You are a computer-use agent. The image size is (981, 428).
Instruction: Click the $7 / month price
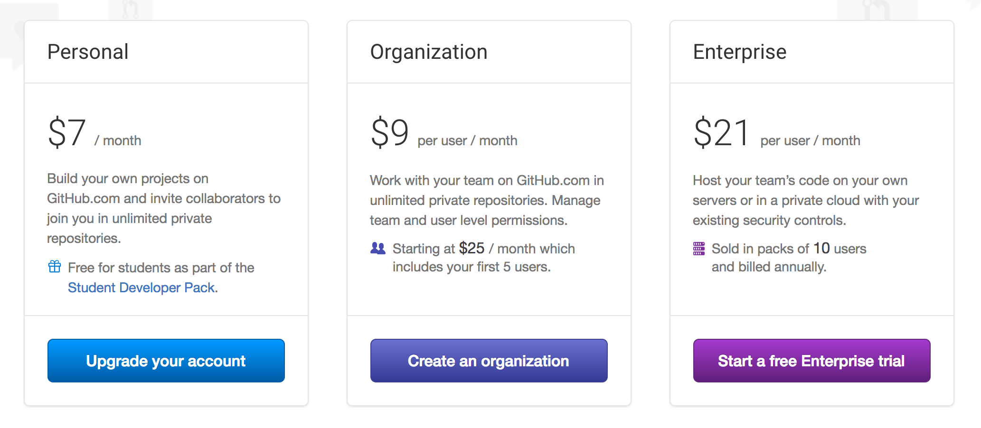94,132
